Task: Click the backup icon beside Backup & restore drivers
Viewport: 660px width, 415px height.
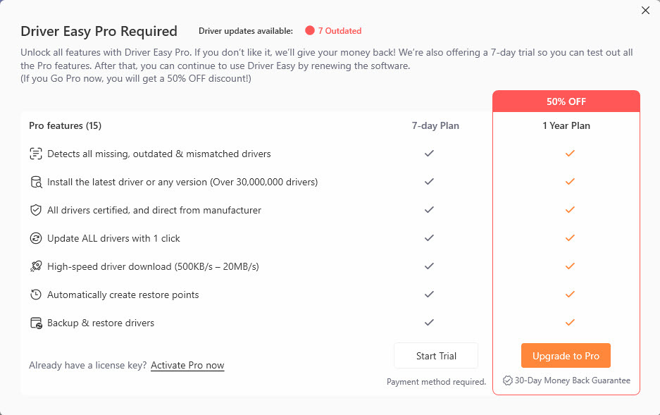Action: pyautogui.click(x=36, y=323)
